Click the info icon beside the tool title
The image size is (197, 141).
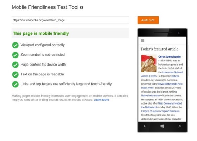coord(81,7)
